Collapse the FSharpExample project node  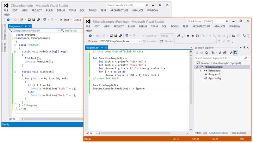click(x=198, y=67)
